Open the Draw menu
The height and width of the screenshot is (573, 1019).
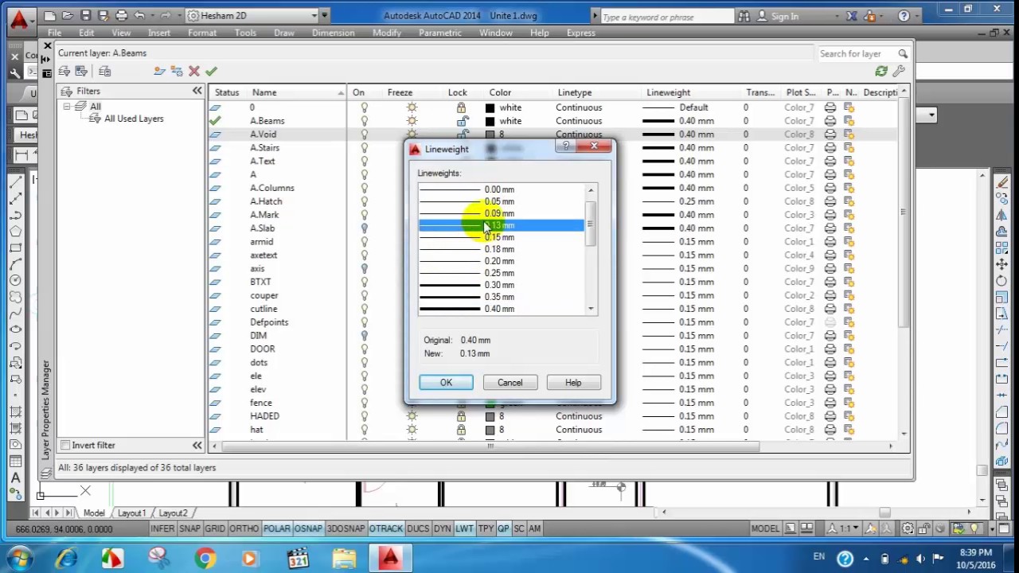tap(284, 33)
